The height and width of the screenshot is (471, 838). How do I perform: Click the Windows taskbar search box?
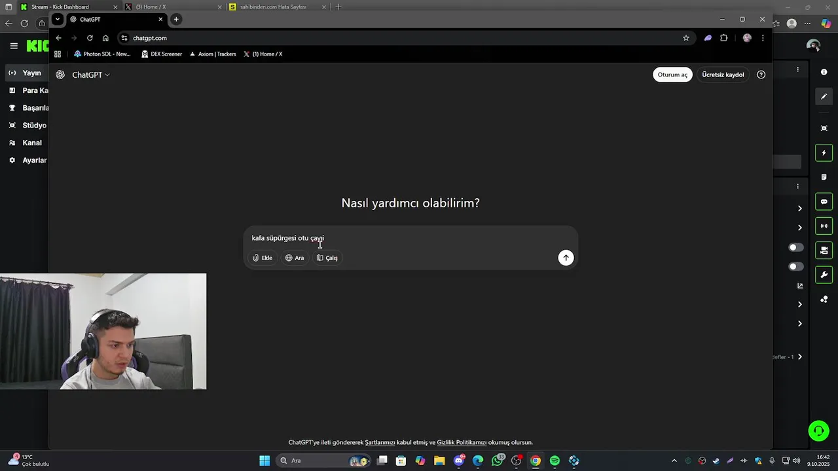pos(323,461)
